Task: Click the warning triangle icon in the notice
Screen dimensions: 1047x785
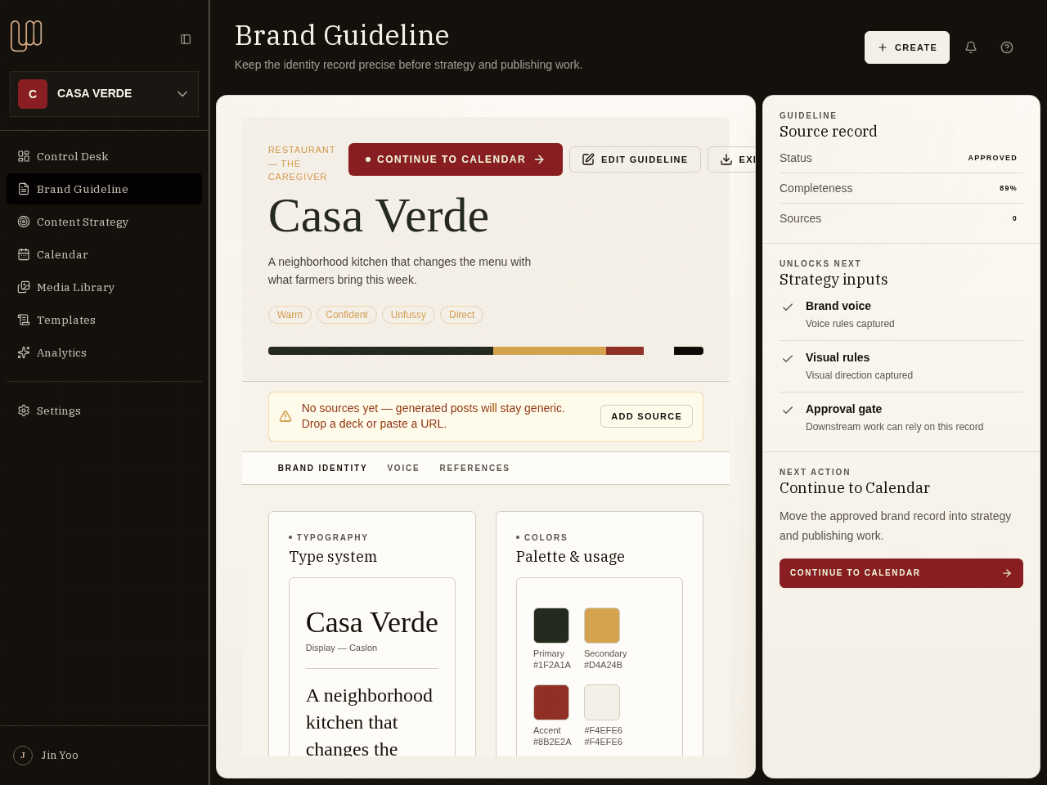Action: (285, 416)
